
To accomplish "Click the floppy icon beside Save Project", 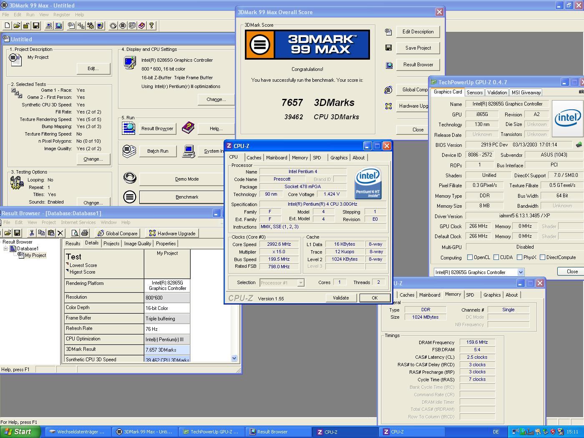I will tap(388, 48).
